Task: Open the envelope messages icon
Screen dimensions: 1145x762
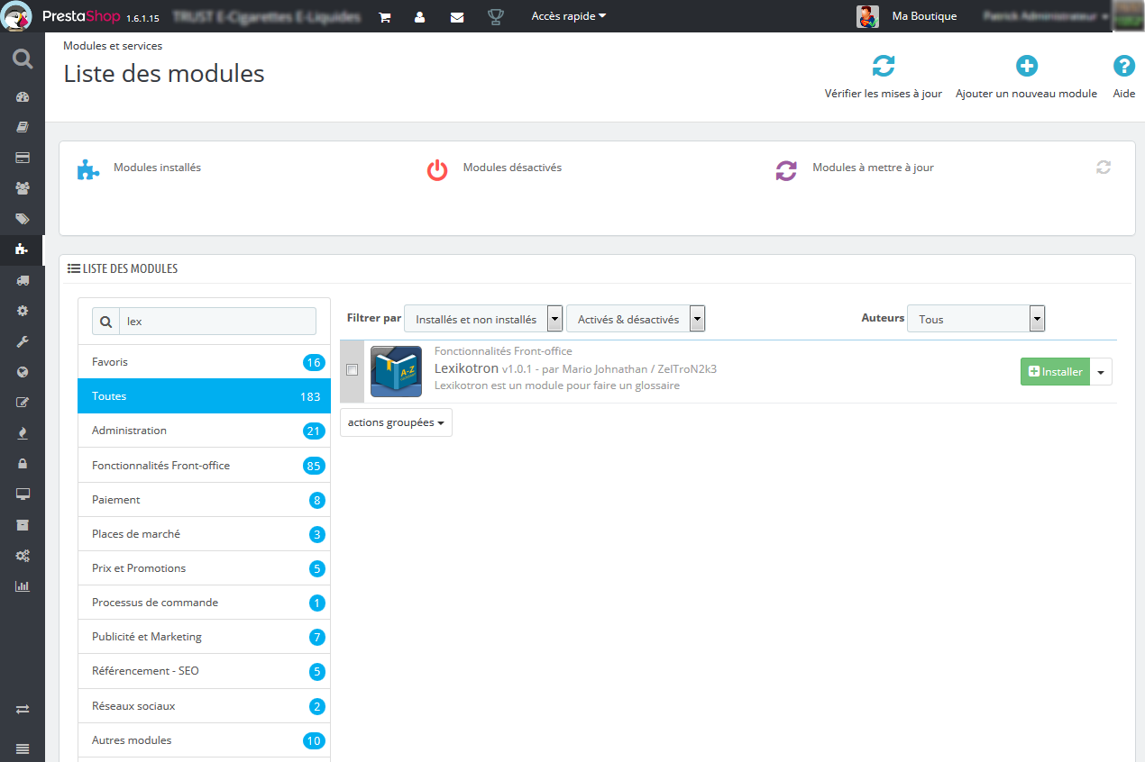Action: pyautogui.click(x=457, y=17)
